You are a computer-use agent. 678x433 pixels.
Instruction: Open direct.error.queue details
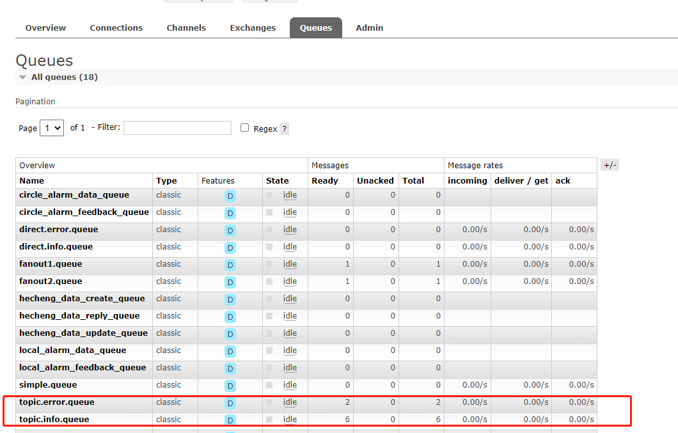(59, 229)
